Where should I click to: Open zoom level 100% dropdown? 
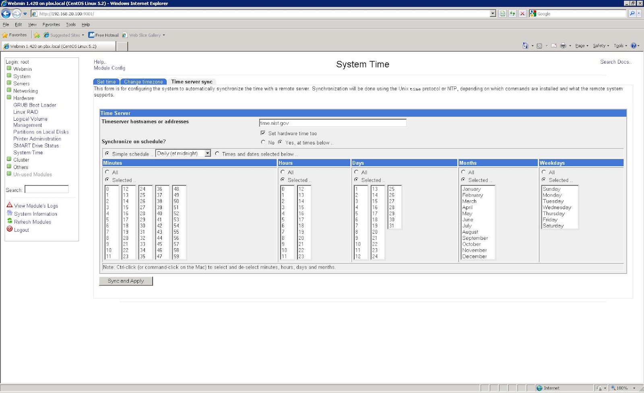pos(634,388)
